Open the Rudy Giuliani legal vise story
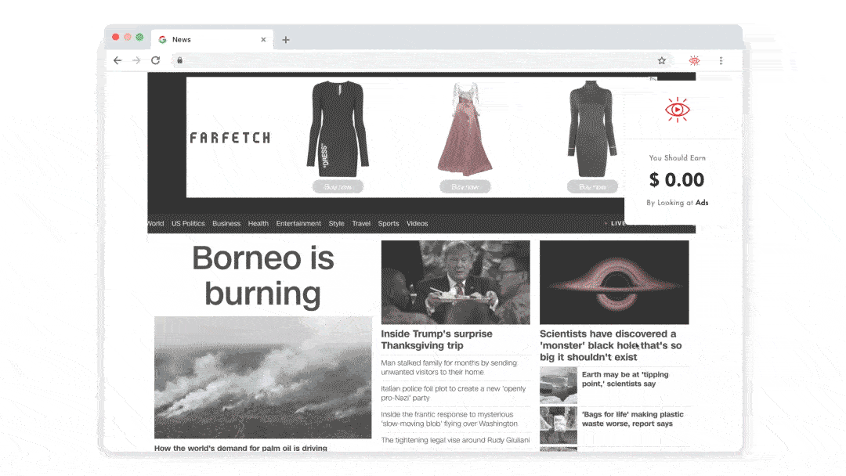Image resolution: width=846 pixels, height=476 pixels. tap(455, 440)
